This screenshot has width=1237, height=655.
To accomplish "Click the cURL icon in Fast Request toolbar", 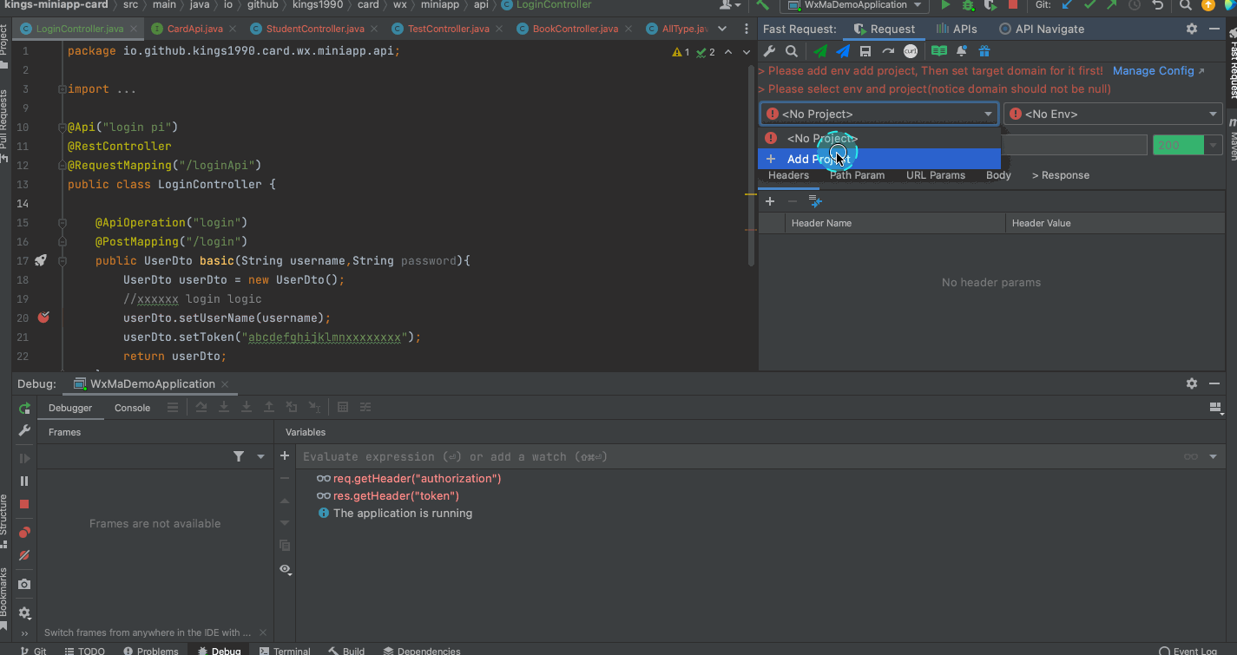I will (910, 51).
